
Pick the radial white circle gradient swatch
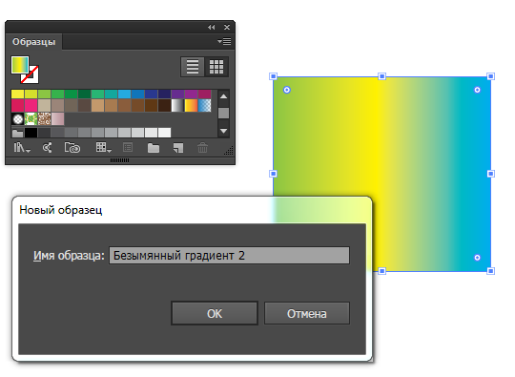17,119
